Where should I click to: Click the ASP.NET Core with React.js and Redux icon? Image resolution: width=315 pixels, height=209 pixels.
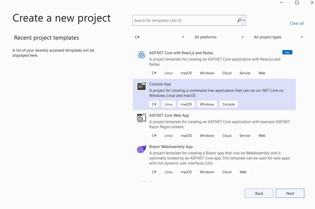tap(142, 55)
